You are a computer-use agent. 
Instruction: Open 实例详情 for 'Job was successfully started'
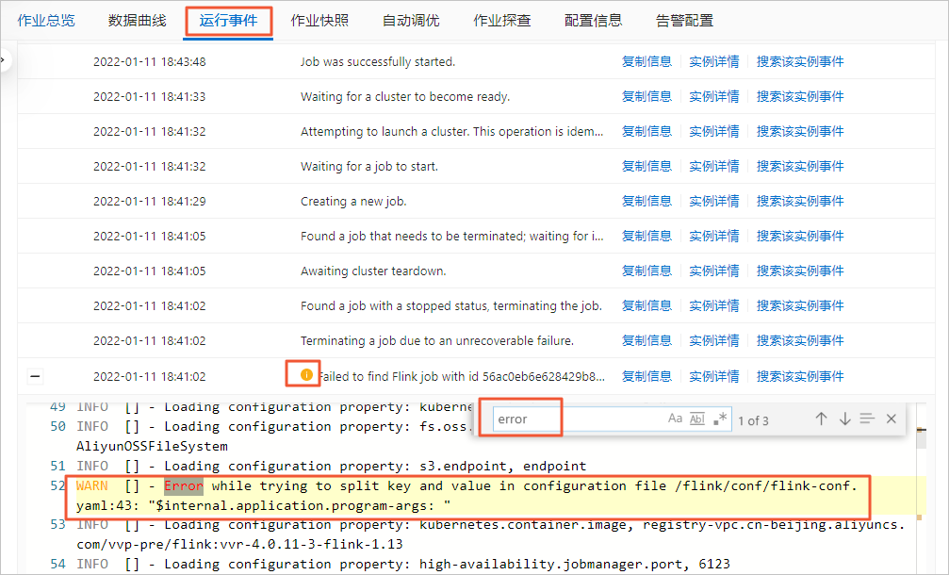(714, 61)
